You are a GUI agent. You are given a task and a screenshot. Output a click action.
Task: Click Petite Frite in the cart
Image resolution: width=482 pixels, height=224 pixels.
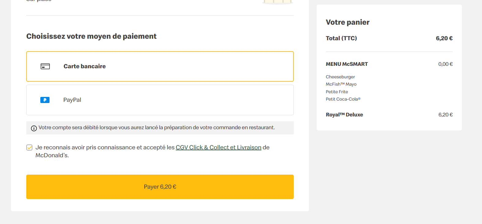coord(337,92)
